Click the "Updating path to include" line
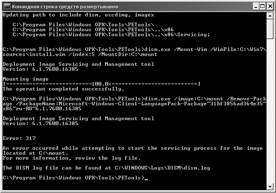 tap(78, 15)
